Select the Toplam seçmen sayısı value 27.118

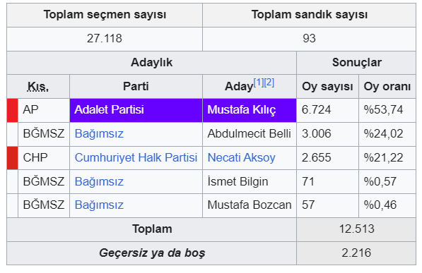click(x=105, y=39)
